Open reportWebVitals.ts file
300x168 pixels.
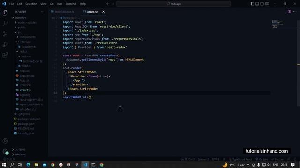tap(31, 105)
